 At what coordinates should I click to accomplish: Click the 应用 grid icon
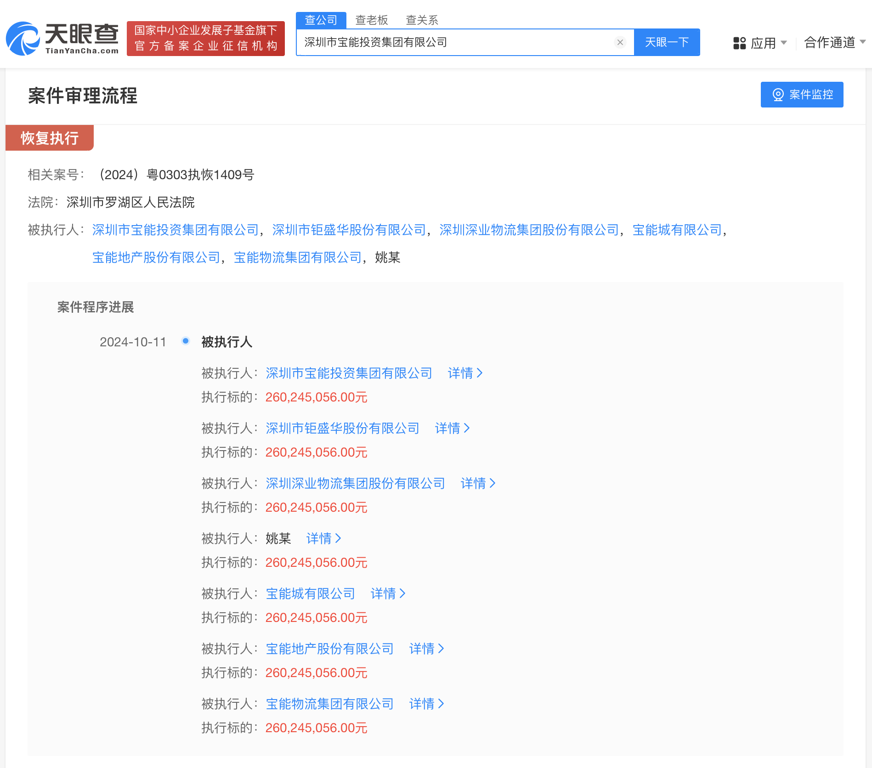[740, 43]
